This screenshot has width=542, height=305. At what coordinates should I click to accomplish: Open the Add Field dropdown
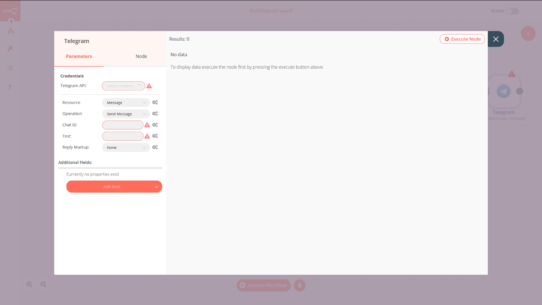(114, 187)
